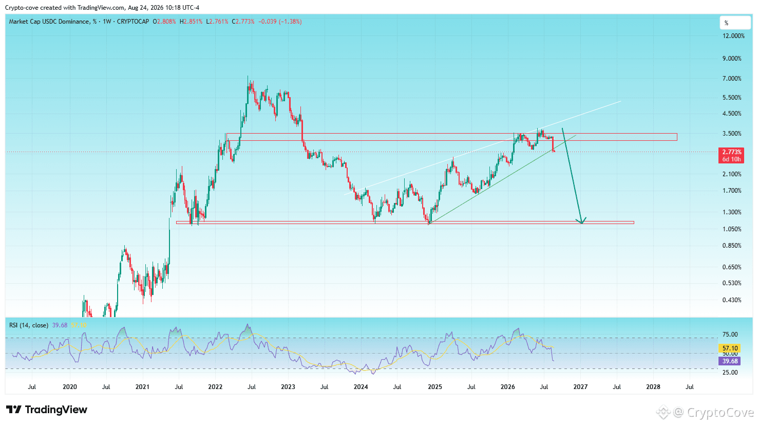
Task: Click the 1W interval label in the legend
Action: click(107, 22)
